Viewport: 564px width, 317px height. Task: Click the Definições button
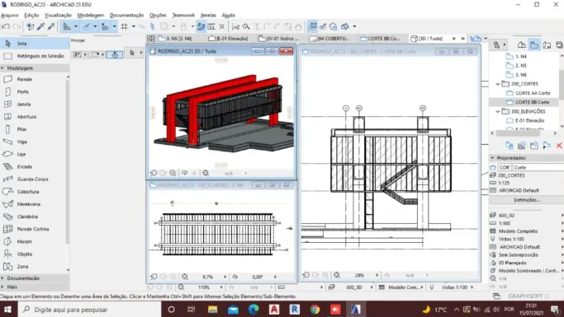point(527,200)
